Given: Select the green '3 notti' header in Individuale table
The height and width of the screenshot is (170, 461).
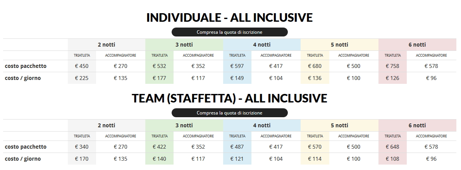Looking at the screenshot, I should pyautogui.click(x=184, y=45).
